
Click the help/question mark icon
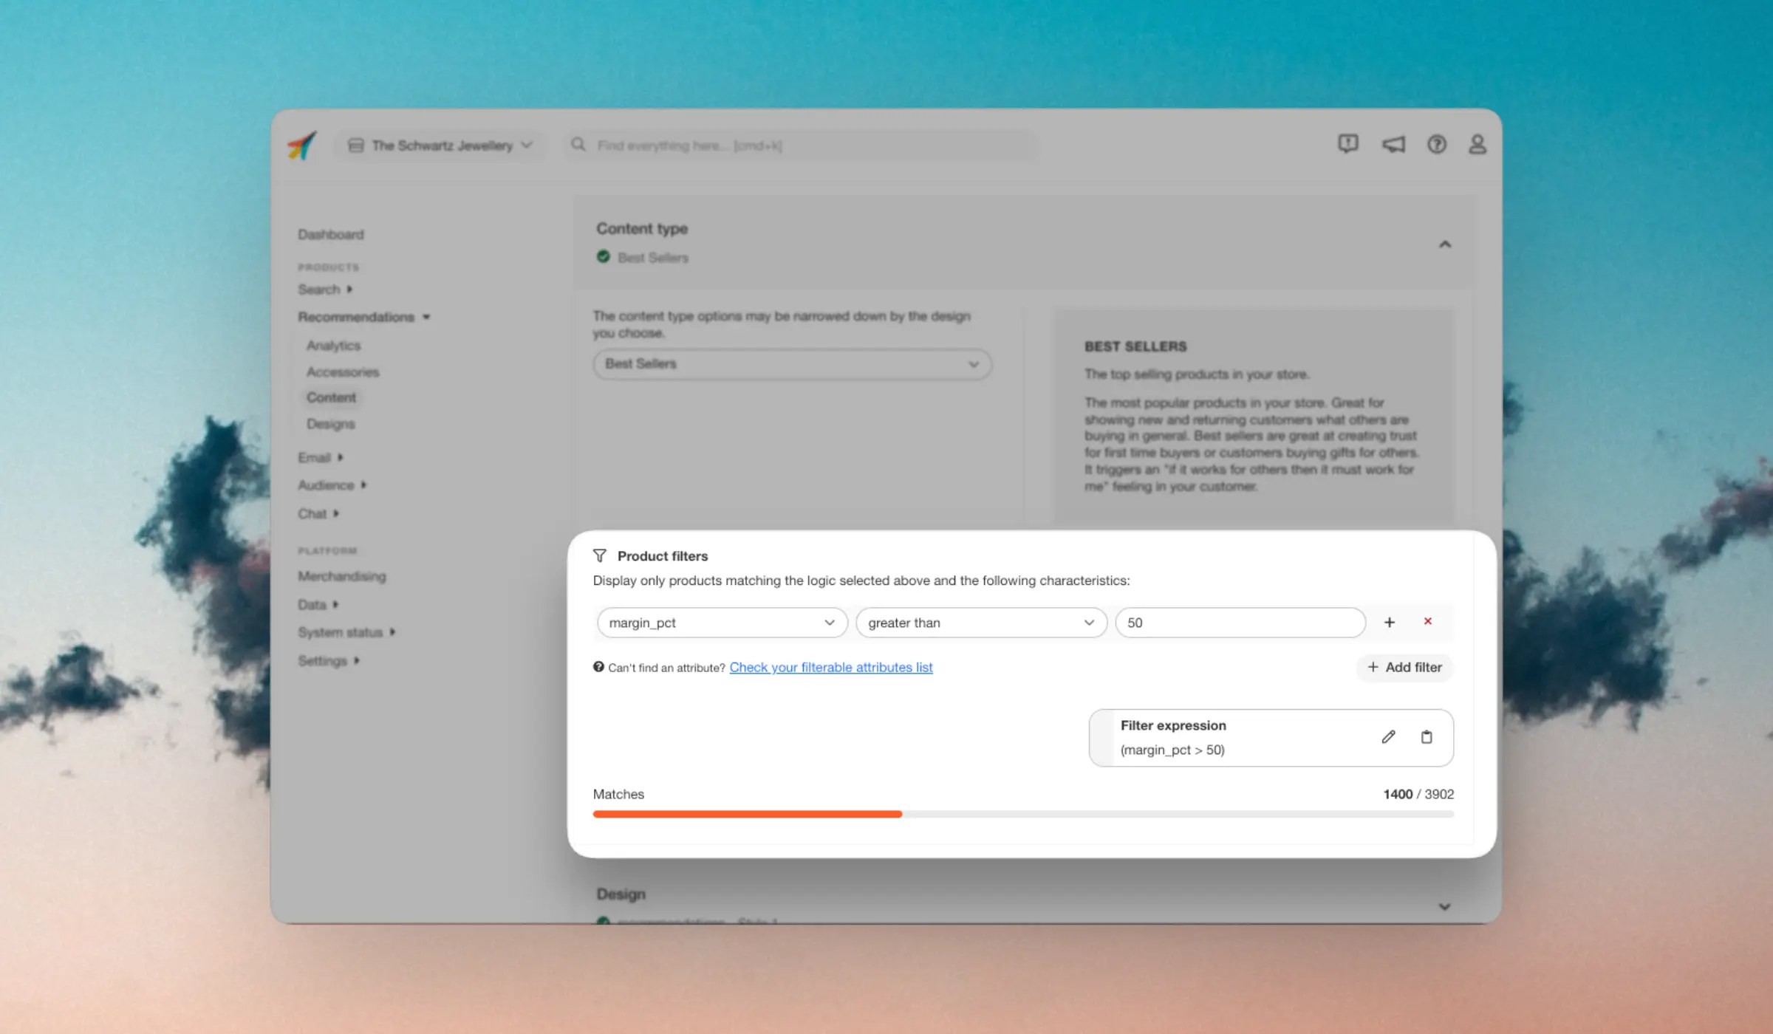1437,144
